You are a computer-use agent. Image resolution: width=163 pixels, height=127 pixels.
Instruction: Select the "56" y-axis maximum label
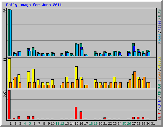point(5,11)
